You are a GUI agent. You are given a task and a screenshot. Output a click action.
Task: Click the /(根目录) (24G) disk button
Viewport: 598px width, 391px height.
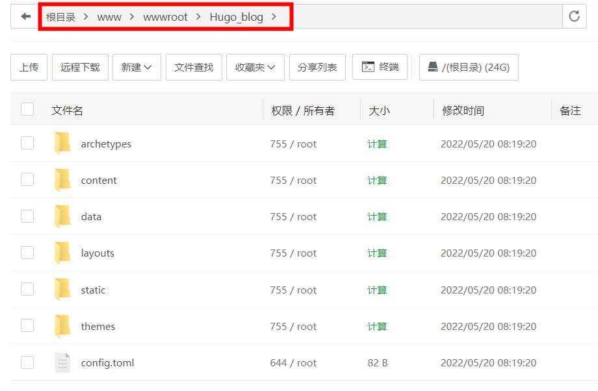coord(469,67)
